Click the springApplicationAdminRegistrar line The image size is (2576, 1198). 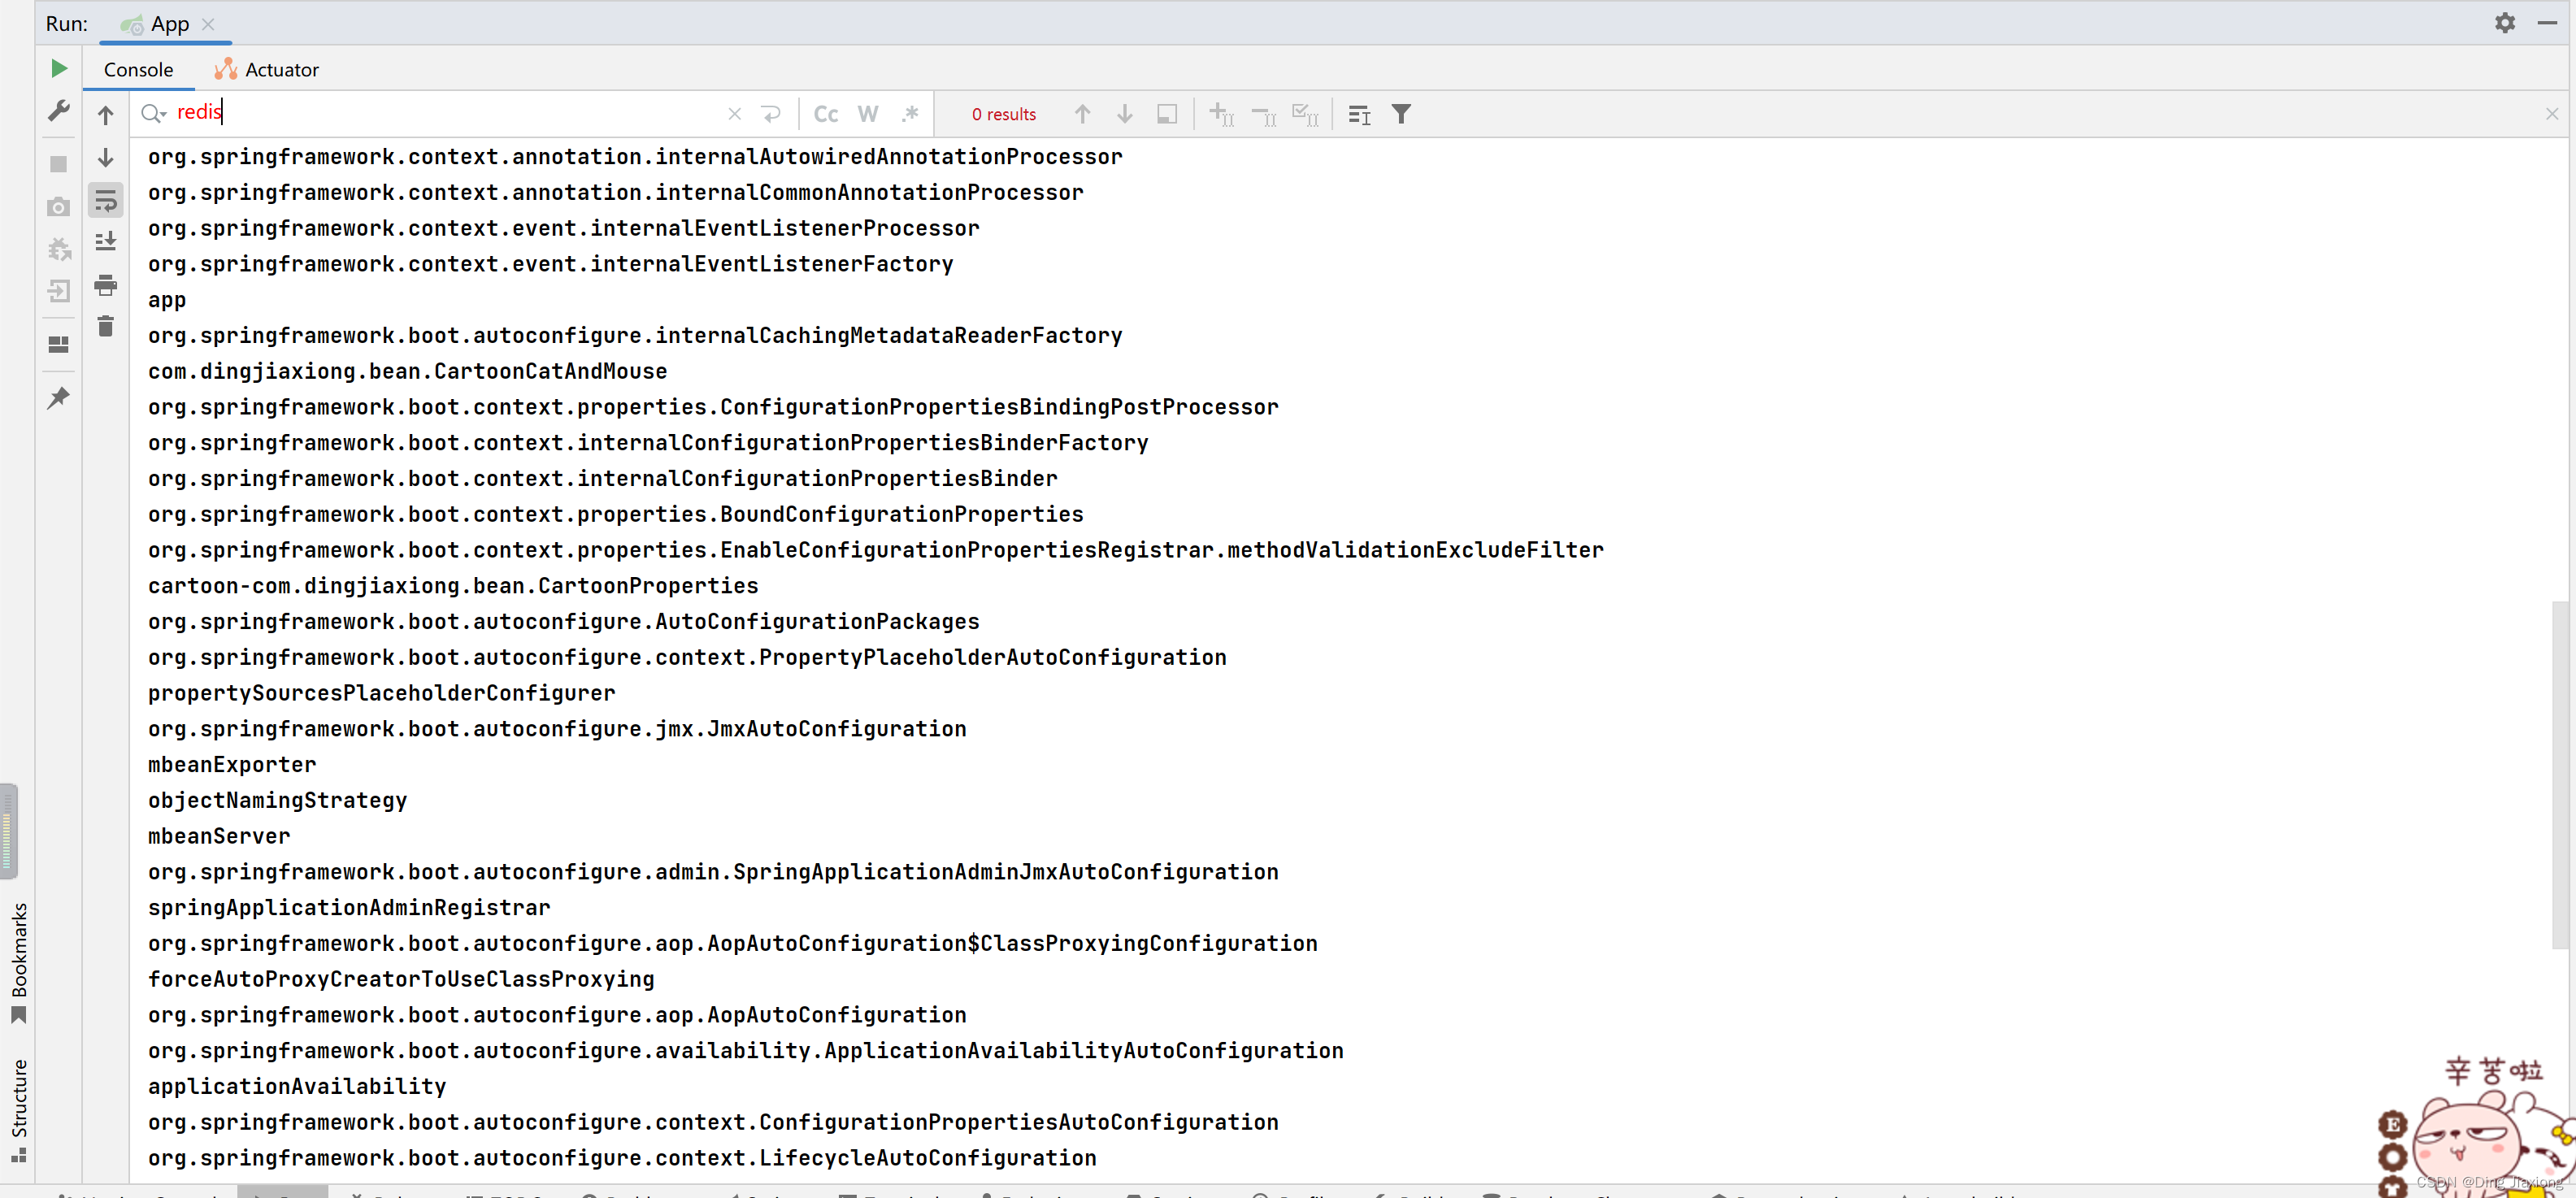tap(349, 908)
